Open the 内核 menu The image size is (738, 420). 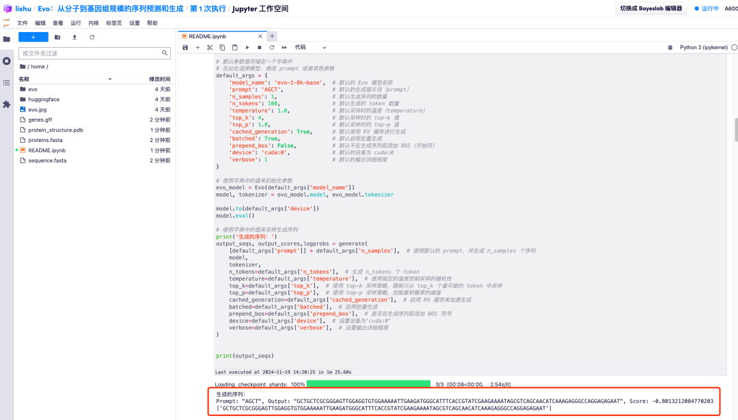[94, 23]
